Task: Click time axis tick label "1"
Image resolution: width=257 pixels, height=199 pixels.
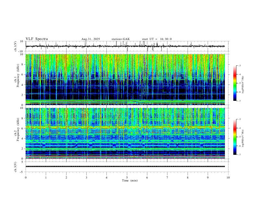Action: [46, 178]
